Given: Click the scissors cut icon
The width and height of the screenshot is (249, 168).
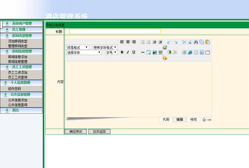Looking at the screenshot, I should point(190,42).
